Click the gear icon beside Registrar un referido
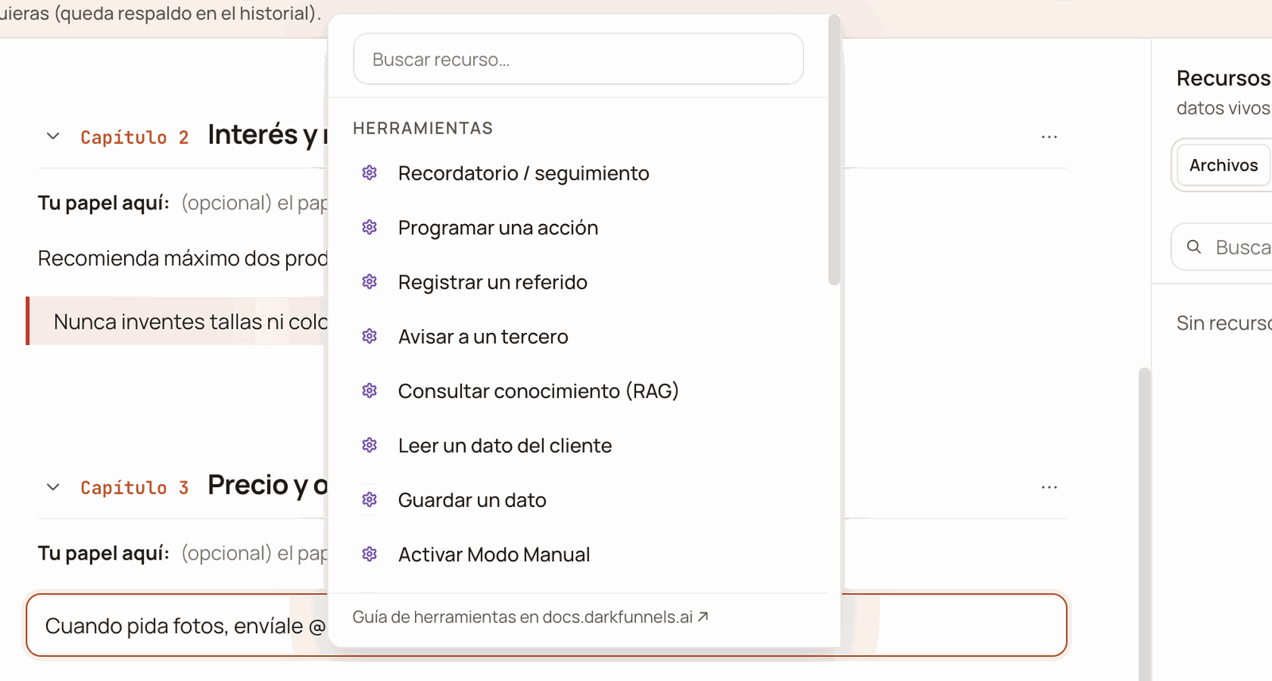 click(x=370, y=282)
